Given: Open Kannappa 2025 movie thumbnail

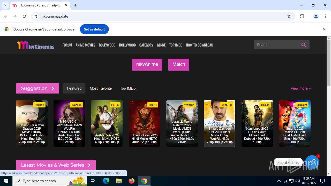Looking at the screenshot, I should [x=257, y=123].
